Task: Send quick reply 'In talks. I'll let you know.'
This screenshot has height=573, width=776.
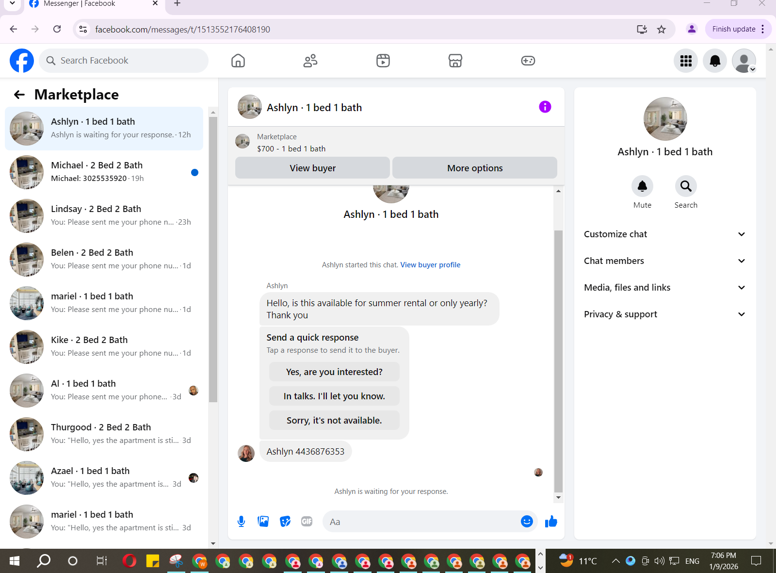Action: [x=334, y=396]
